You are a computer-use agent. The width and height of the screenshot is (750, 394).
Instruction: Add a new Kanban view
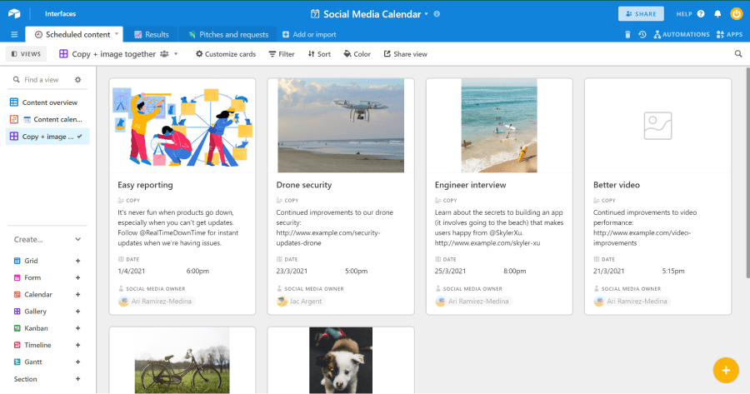click(77, 328)
